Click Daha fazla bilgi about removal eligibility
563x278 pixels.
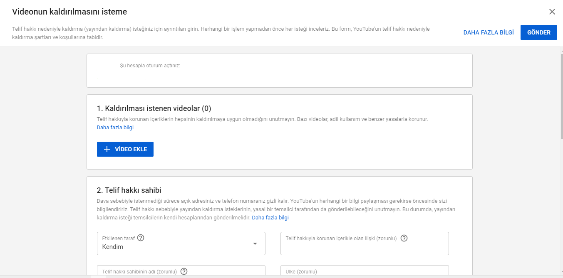[114, 127]
